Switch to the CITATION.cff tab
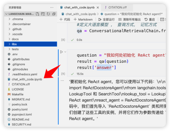The height and width of the screenshot is (131, 170). (117, 7)
